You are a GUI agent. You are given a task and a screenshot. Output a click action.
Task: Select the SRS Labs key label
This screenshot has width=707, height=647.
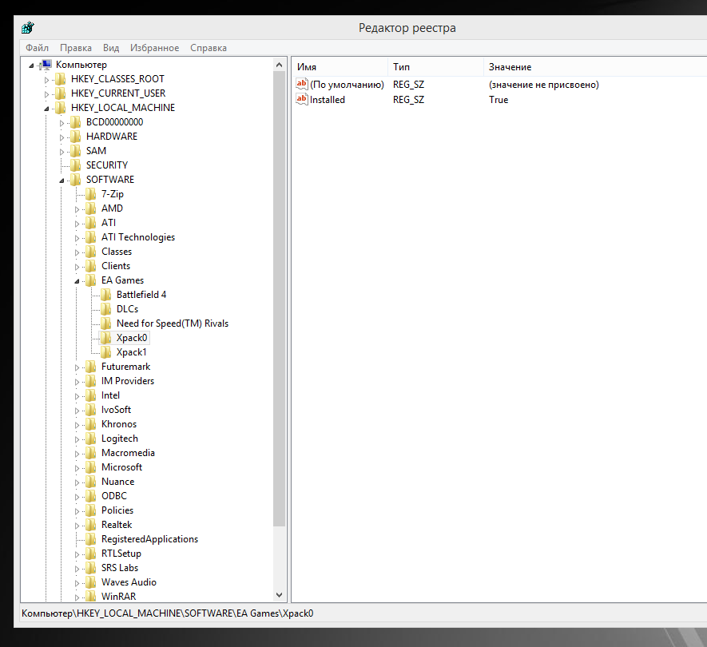(x=120, y=568)
